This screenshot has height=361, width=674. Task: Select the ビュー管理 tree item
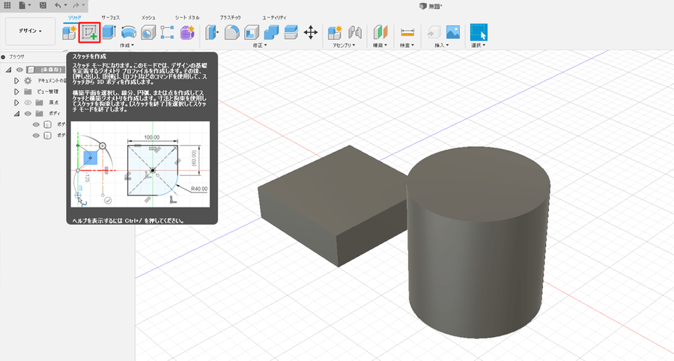coord(48,91)
